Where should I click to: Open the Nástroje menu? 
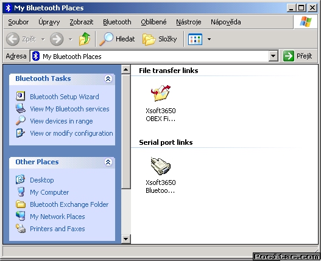[189, 22]
